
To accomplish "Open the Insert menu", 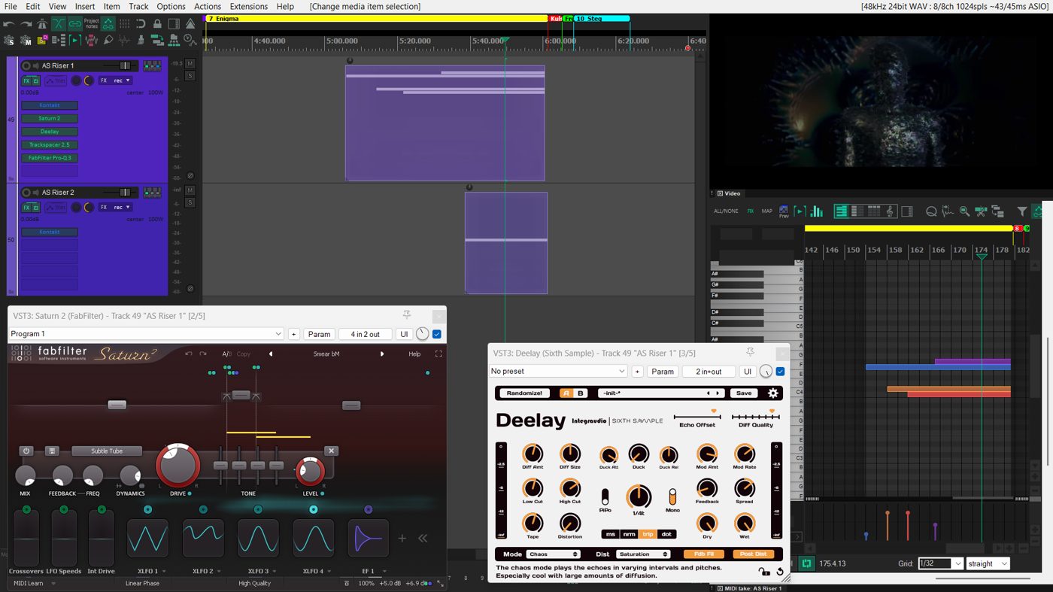I will [x=85, y=6].
